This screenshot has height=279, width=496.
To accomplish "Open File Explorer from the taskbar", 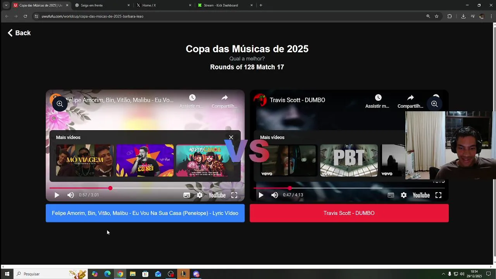I will [x=133, y=274].
